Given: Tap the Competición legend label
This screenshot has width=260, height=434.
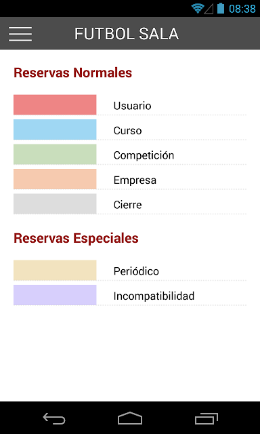Looking at the screenshot, I should pos(144,155).
